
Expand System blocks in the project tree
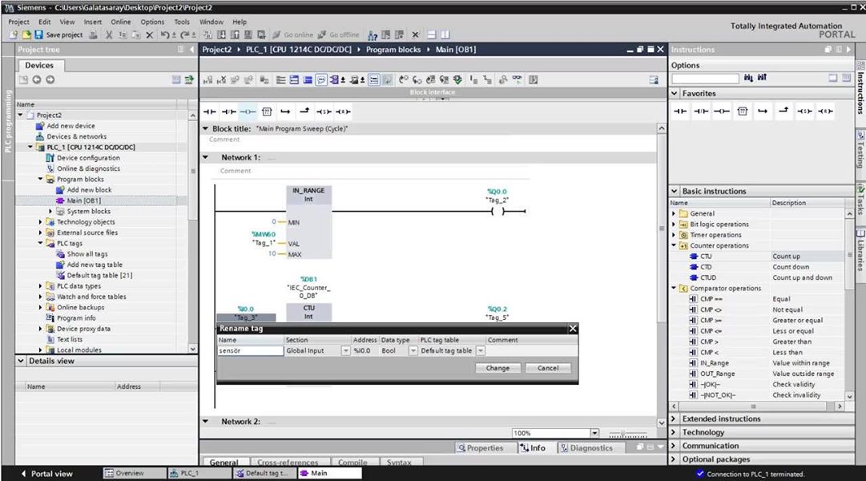pos(50,211)
